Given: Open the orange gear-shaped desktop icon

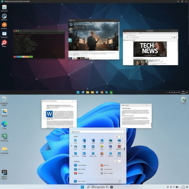Looking at the screenshot, I should (4, 25).
